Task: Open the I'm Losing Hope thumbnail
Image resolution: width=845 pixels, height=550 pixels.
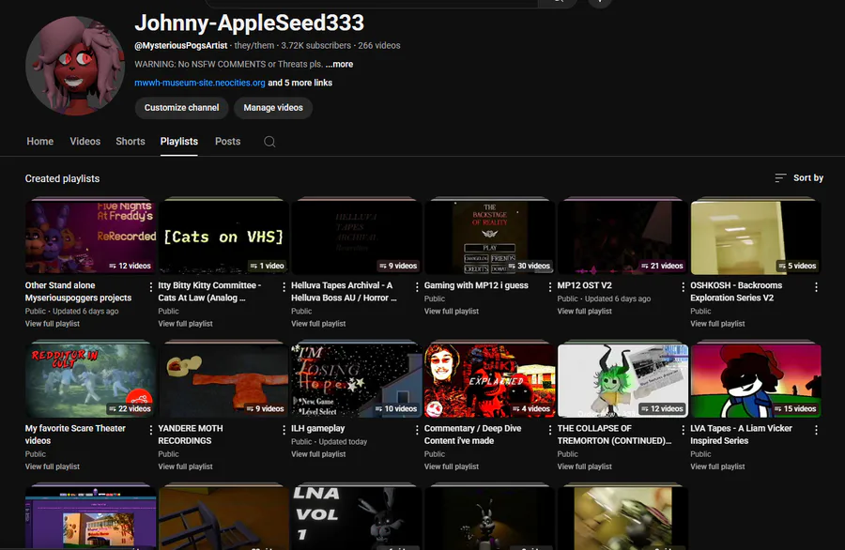Action: click(x=357, y=381)
